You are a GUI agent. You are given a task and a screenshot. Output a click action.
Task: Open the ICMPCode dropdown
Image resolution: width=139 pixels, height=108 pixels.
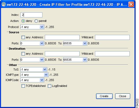(42, 80)
